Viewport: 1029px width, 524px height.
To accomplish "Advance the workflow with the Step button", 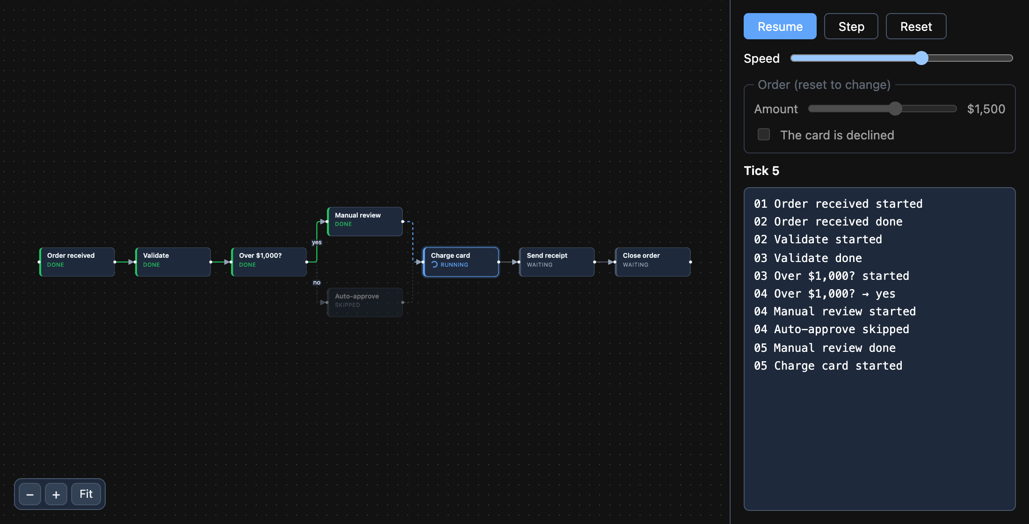I will point(851,27).
